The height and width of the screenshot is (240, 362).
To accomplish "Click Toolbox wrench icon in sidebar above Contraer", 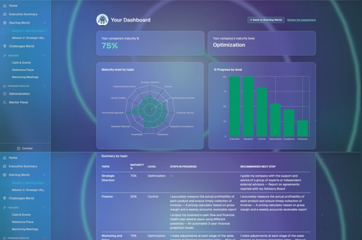I will pos(4,56).
